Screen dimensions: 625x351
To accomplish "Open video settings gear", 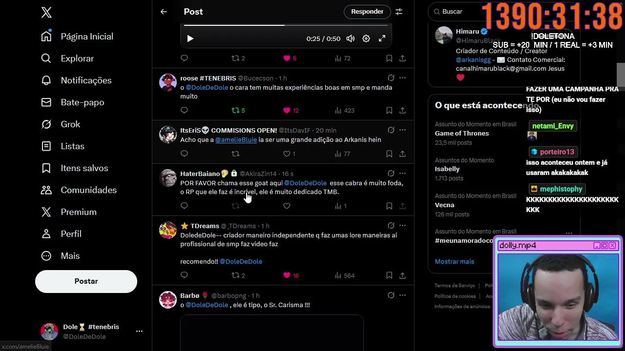I will 366,39.
